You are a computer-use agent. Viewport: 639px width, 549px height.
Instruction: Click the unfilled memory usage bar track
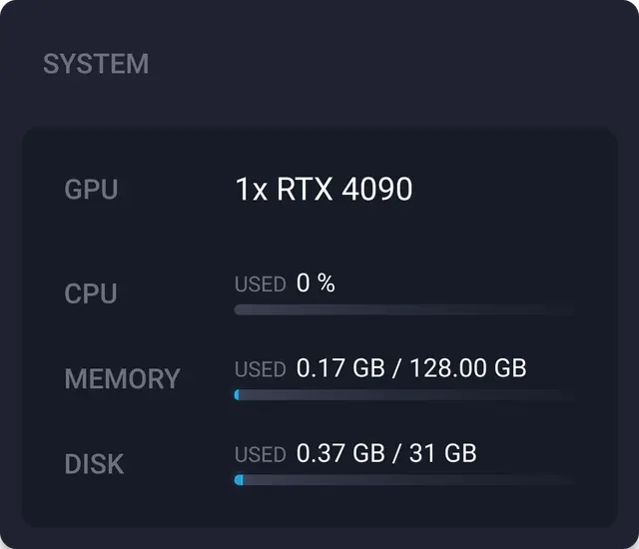click(x=409, y=395)
